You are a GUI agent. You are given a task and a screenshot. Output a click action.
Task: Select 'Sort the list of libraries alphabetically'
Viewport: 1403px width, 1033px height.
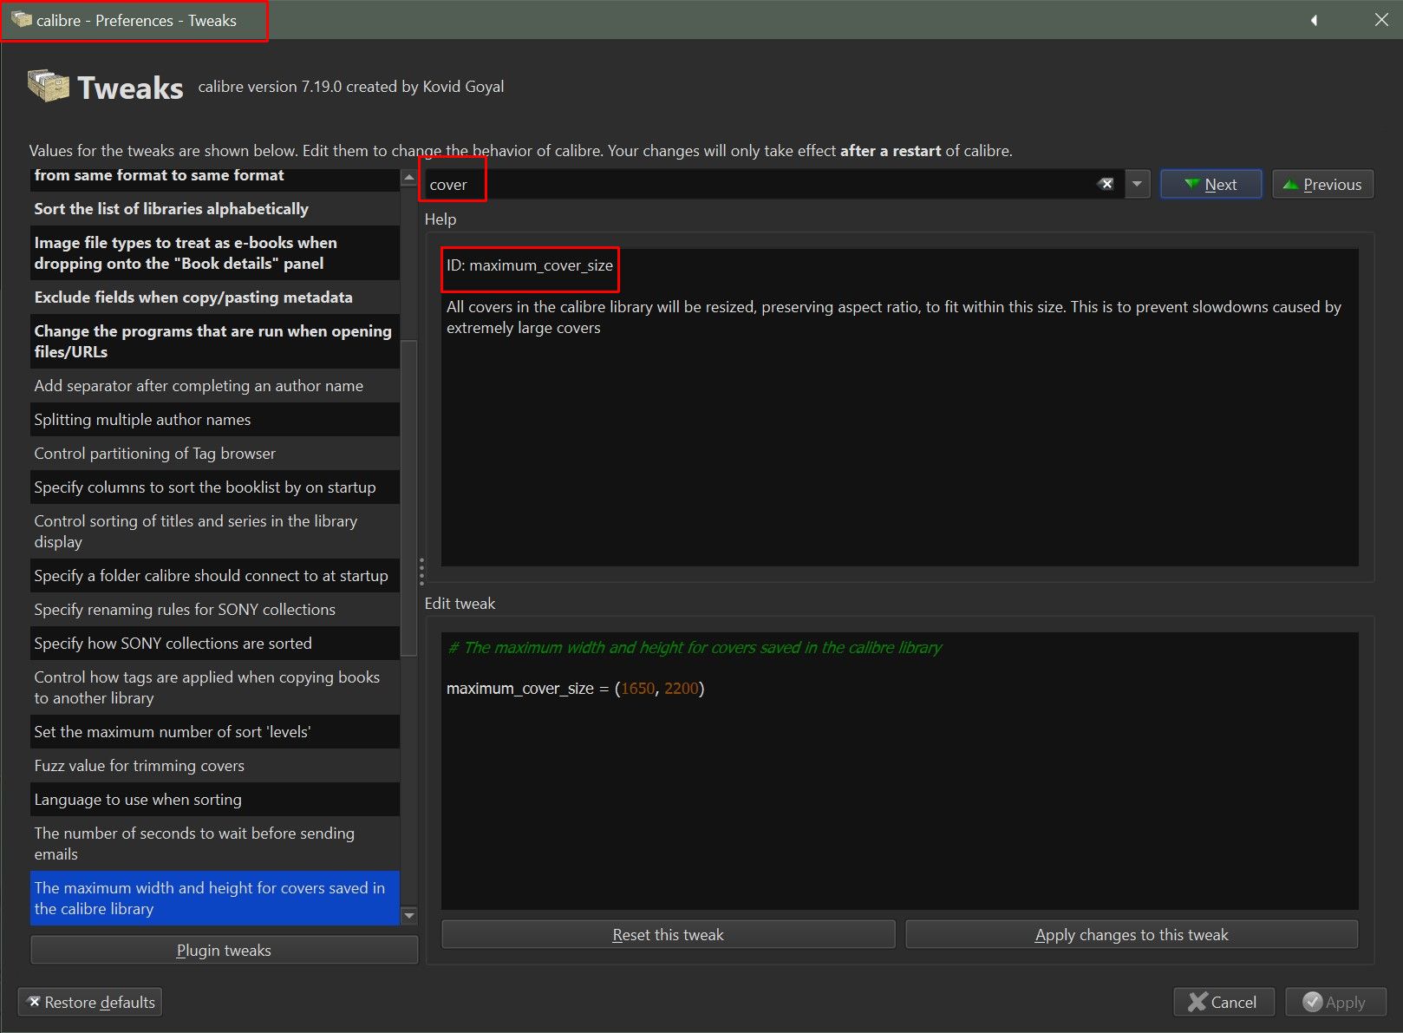click(x=215, y=209)
